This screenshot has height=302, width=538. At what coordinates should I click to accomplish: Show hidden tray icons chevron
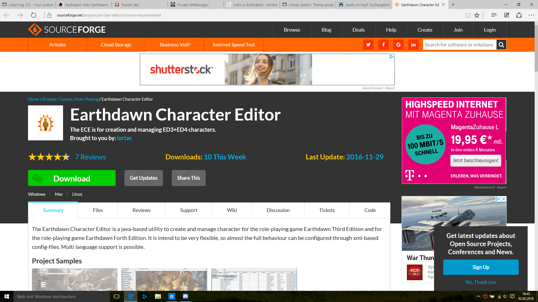[479, 296]
